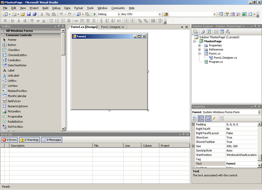Open the Project menu
The height and width of the screenshot is (190, 262).
tap(34, 8)
